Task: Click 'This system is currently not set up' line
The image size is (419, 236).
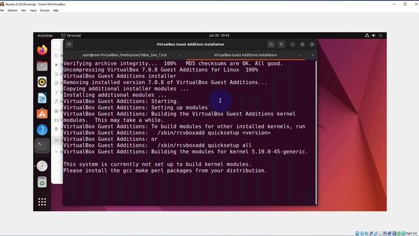Action: click(x=157, y=165)
